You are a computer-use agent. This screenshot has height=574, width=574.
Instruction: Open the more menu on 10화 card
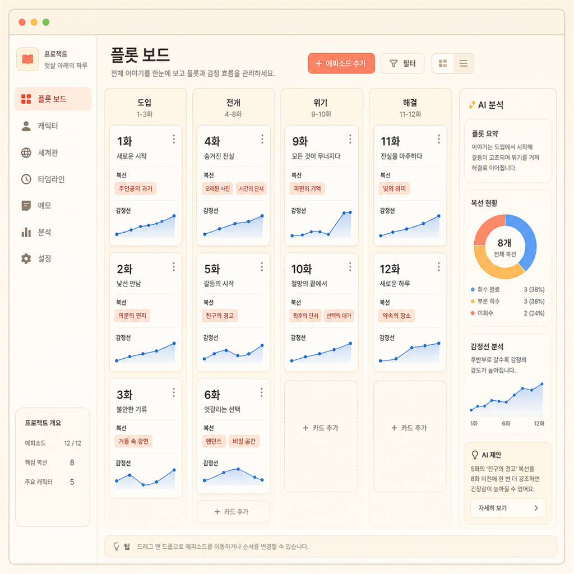350,267
